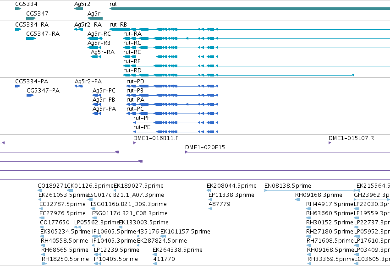Open EST EP11338.3prime
This screenshot has height=266, width=390.
point(231,195)
